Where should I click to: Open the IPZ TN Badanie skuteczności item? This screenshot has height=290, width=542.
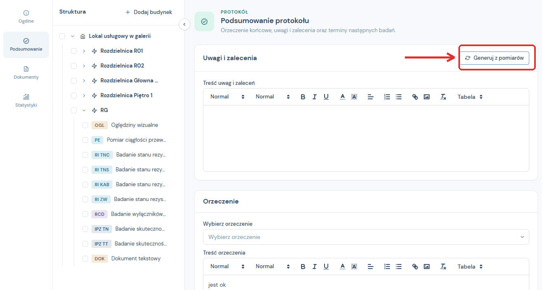point(129,229)
